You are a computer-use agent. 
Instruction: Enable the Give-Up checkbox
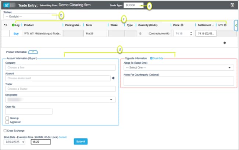coord(7,118)
